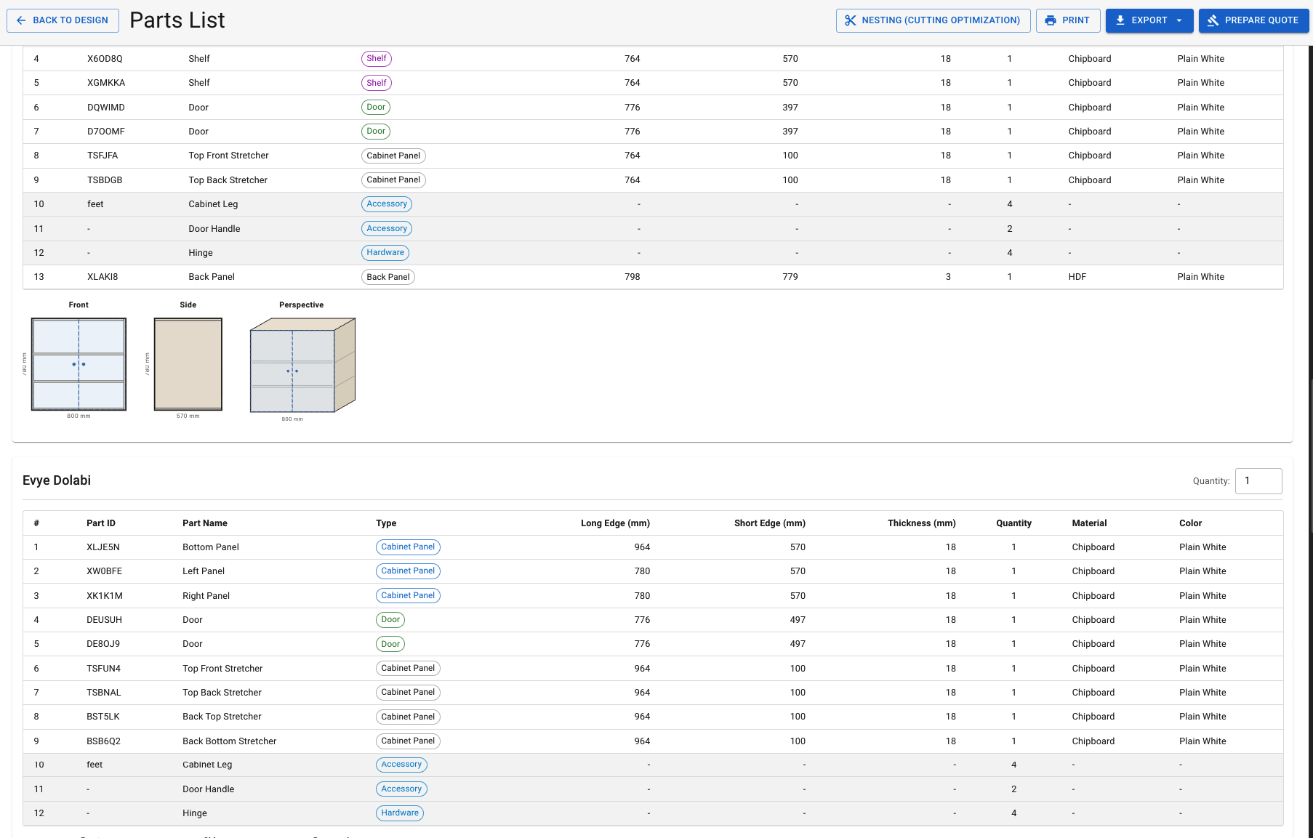This screenshot has width=1313, height=838.
Task: Click the Short Edge (mm) column header
Action: (770, 523)
